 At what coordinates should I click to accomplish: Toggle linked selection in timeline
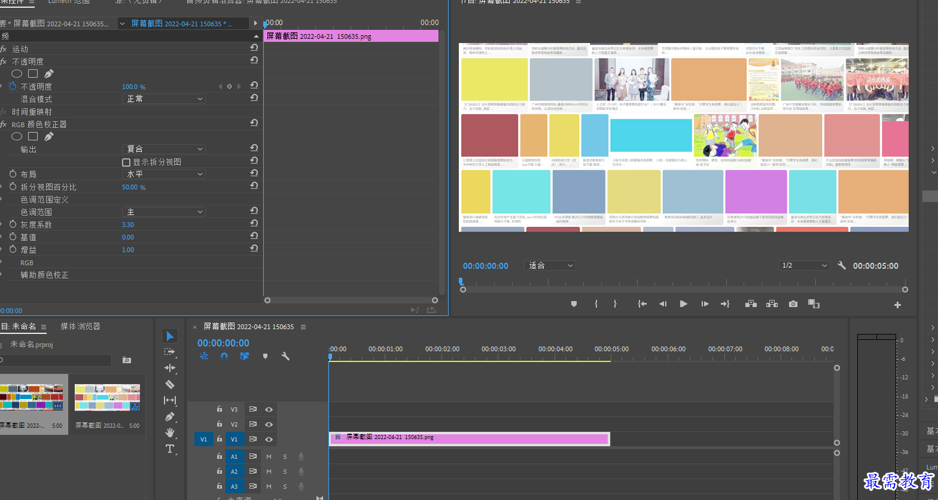(244, 356)
